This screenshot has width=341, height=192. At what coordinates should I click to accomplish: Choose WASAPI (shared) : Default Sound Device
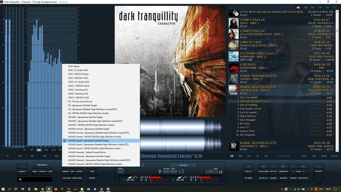(101, 152)
